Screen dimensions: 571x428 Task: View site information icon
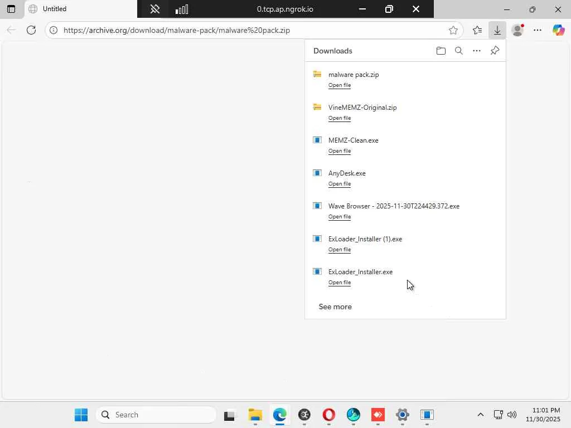pos(54,30)
